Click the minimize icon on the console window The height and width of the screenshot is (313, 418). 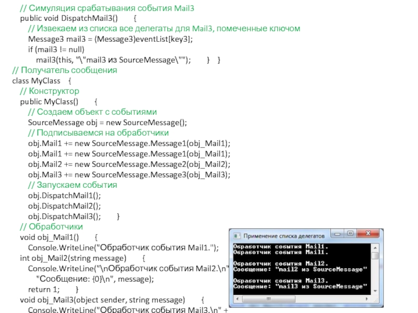click(x=336, y=234)
